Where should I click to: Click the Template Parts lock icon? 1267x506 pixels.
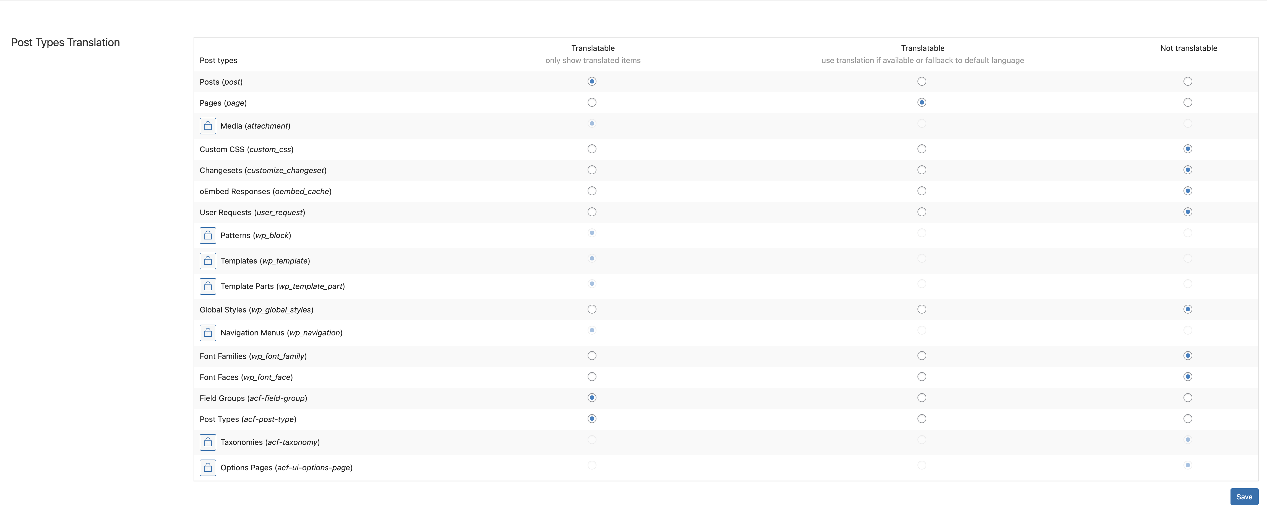pyautogui.click(x=208, y=286)
